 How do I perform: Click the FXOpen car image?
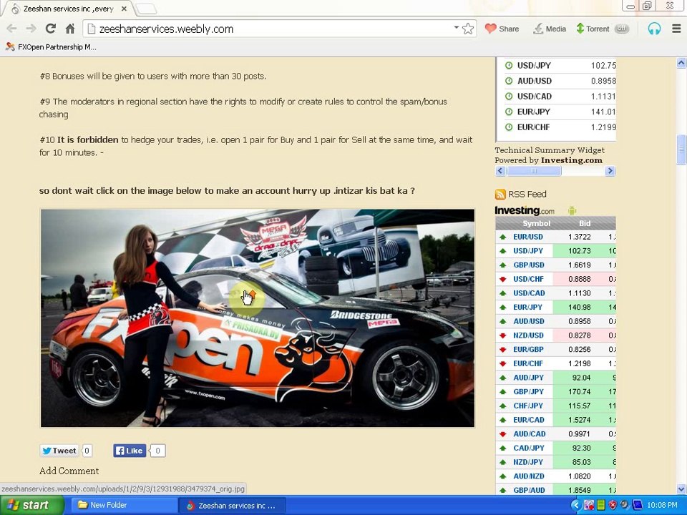pos(257,318)
